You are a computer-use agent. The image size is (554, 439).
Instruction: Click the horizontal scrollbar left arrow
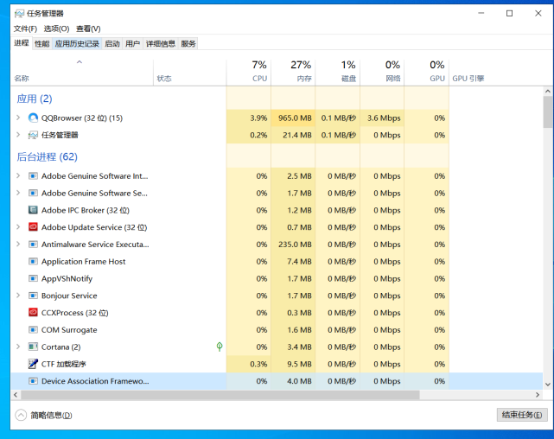tap(16, 395)
